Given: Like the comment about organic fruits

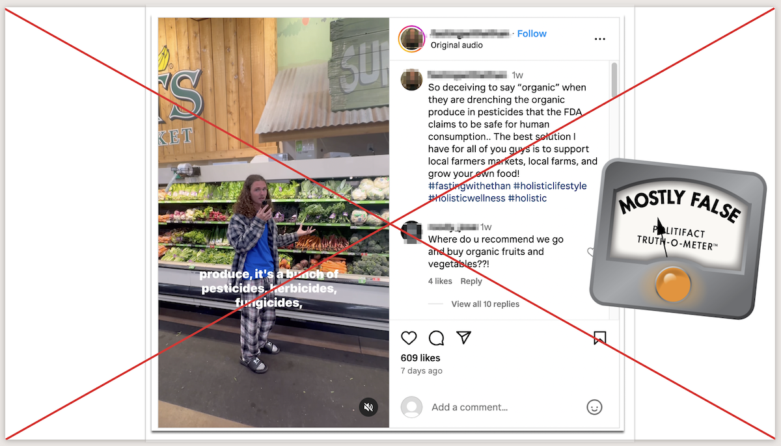Looking at the screenshot, I should pyautogui.click(x=591, y=252).
